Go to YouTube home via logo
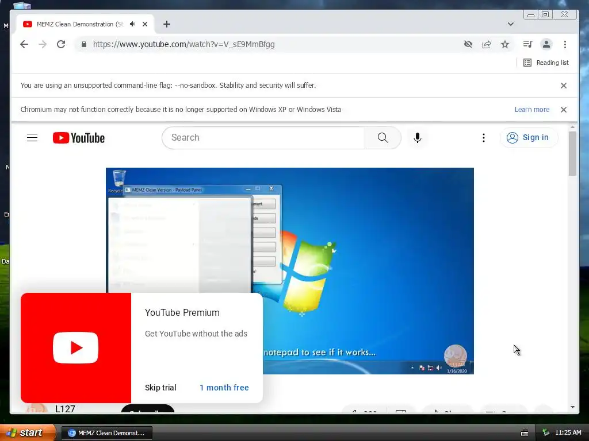This screenshot has height=441, width=589. pyautogui.click(x=78, y=138)
